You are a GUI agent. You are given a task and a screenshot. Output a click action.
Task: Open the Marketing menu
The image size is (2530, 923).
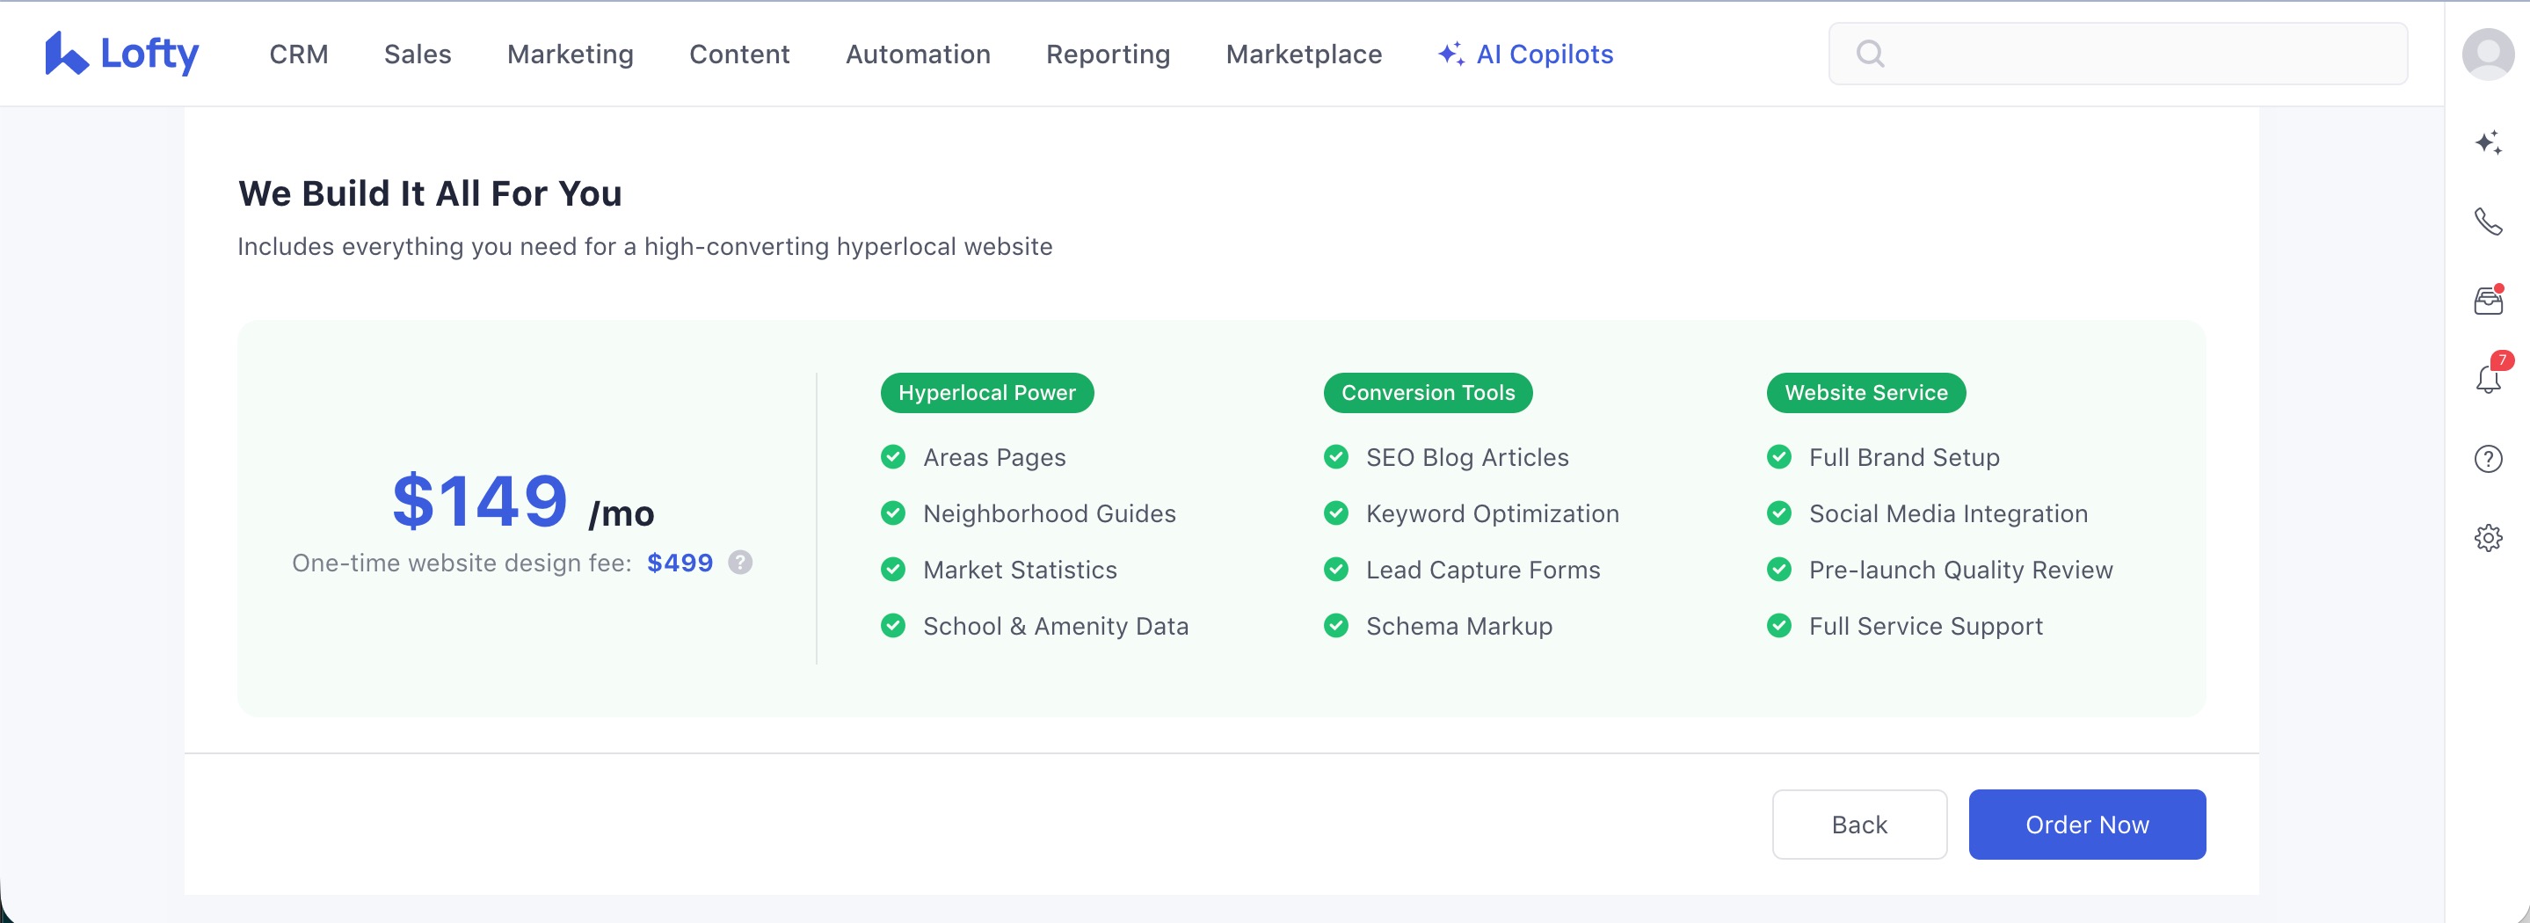pos(570,54)
